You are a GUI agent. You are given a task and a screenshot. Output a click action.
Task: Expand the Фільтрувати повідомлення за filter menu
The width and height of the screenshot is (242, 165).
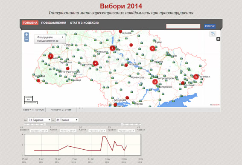pyautogui.click(x=50, y=39)
